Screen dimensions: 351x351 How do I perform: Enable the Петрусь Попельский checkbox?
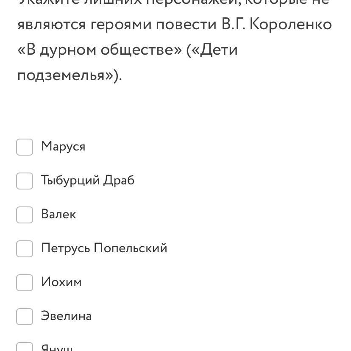tap(25, 249)
